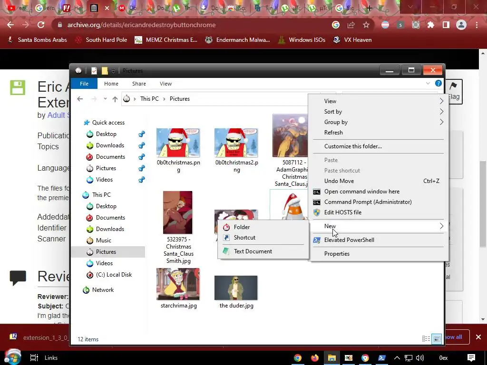Switch to large thumbnails view icon
This screenshot has width=487, height=365.
coord(437,339)
